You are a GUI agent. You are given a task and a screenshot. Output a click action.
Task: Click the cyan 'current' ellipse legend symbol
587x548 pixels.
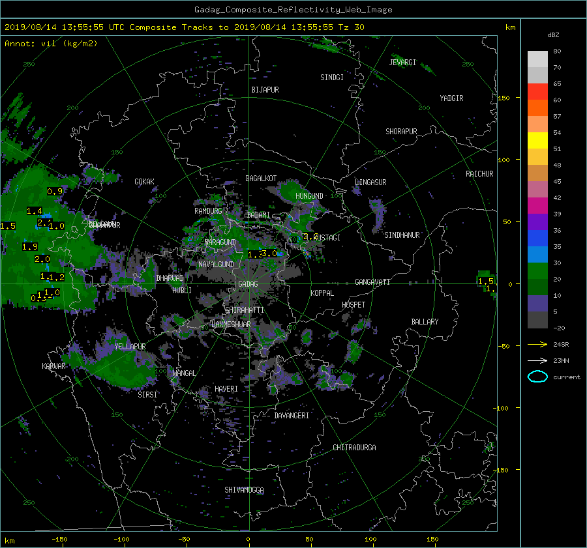[537, 377]
